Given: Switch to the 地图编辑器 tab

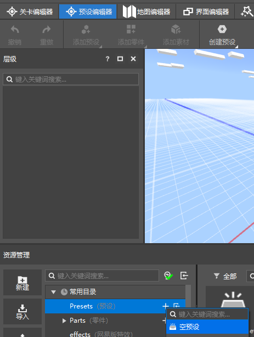Looking at the screenshot, I should [146, 12].
